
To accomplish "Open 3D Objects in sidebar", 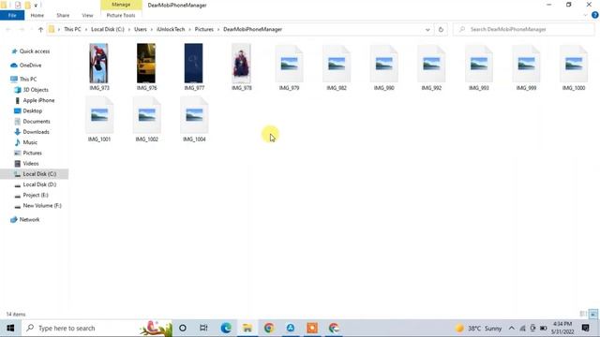I will [x=31, y=90].
